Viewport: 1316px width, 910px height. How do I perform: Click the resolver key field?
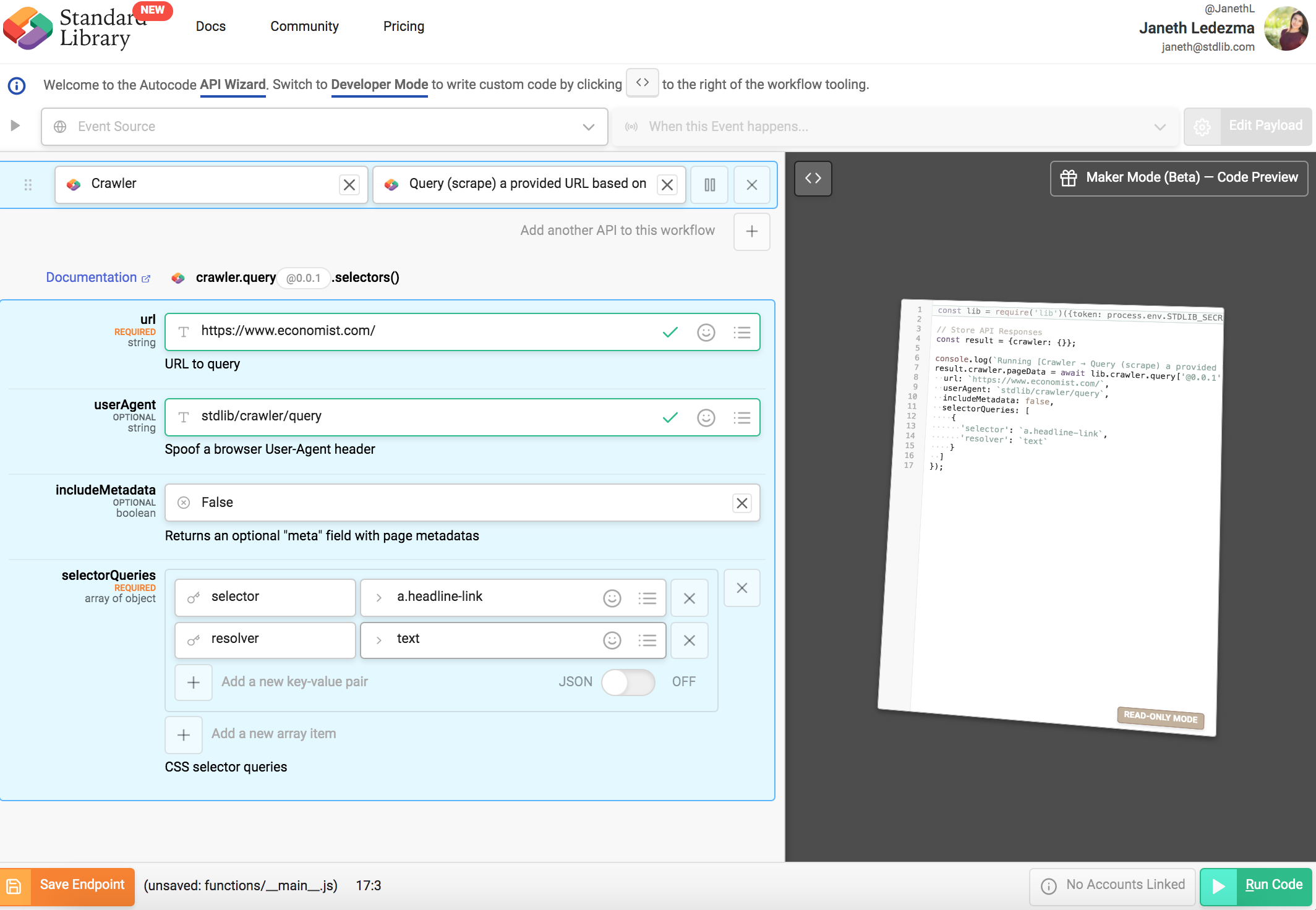[x=265, y=640]
